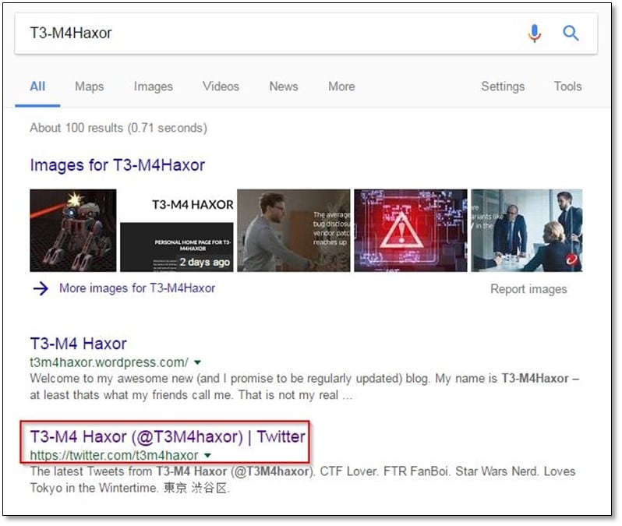622x526 pixels.
Task: Open the man with glasses thumbnail
Action: coord(294,231)
